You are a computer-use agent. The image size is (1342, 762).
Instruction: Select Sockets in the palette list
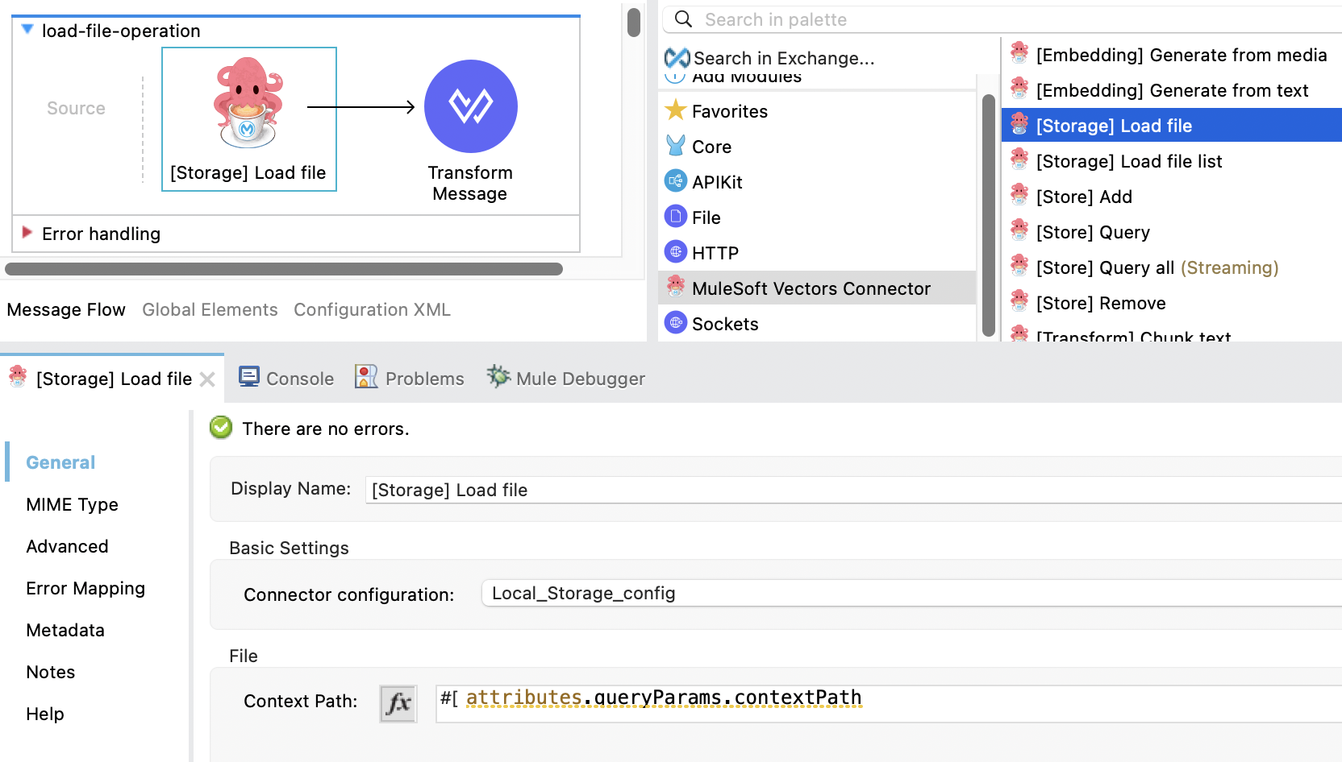(817, 324)
